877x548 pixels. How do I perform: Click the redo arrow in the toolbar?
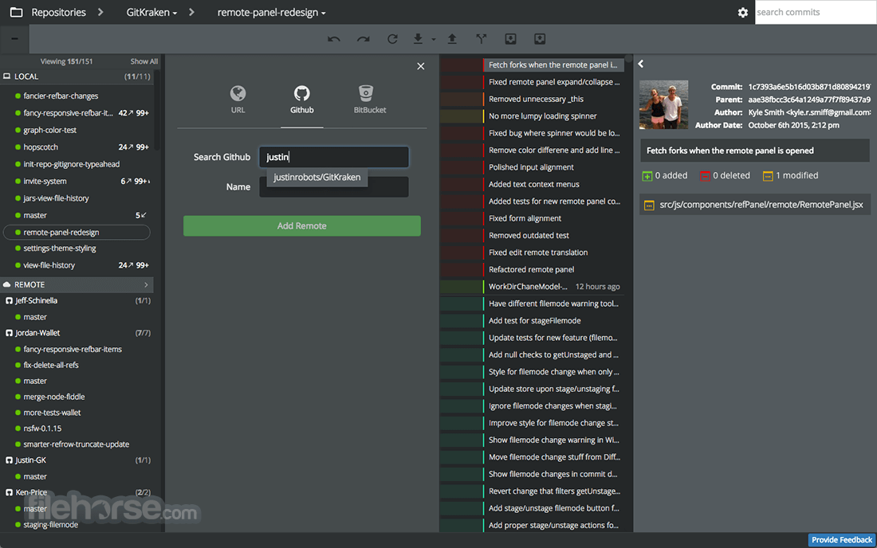click(x=364, y=39)
